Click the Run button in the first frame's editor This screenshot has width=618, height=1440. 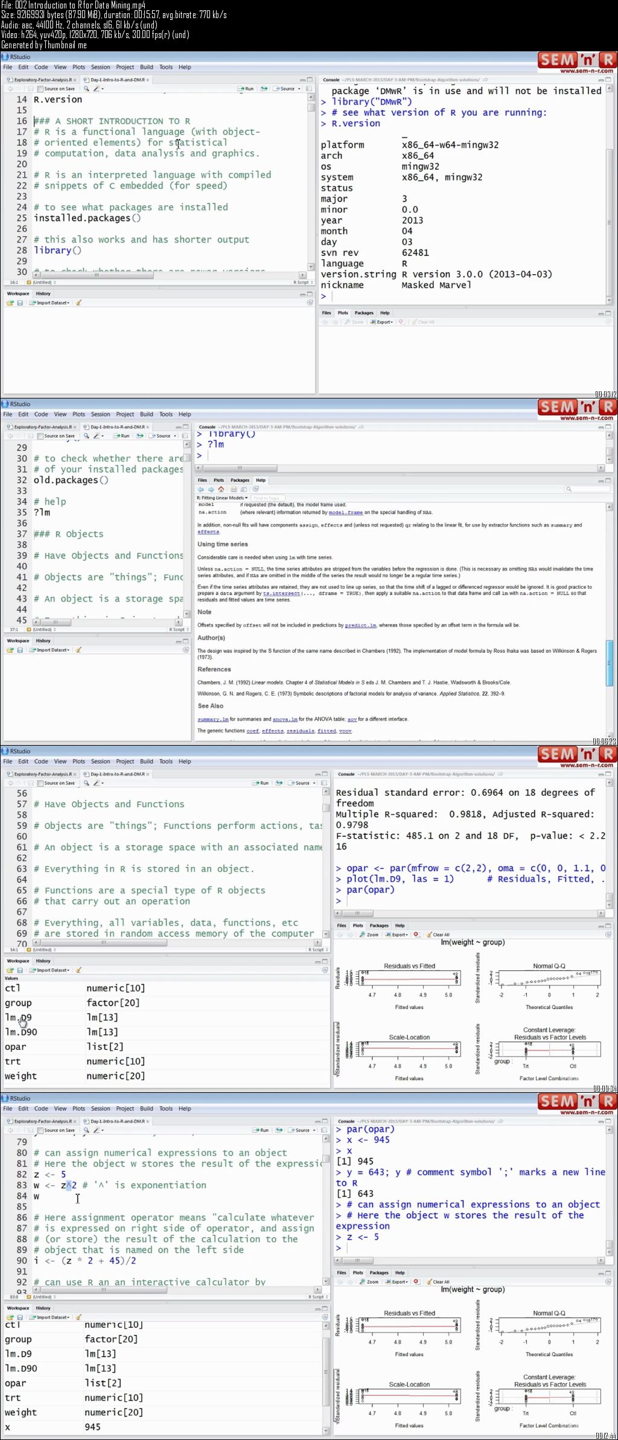click(246, 89)
